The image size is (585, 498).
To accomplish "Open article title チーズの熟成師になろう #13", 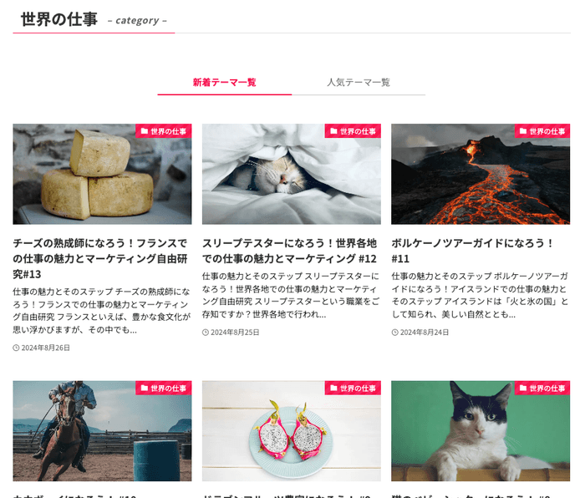I will pos(100,258).
